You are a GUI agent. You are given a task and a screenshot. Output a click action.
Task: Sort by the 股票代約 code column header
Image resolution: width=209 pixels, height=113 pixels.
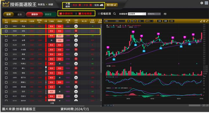point(15,21)
